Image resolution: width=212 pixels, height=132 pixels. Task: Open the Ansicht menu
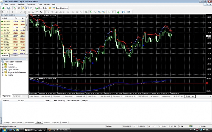point(13,4)
